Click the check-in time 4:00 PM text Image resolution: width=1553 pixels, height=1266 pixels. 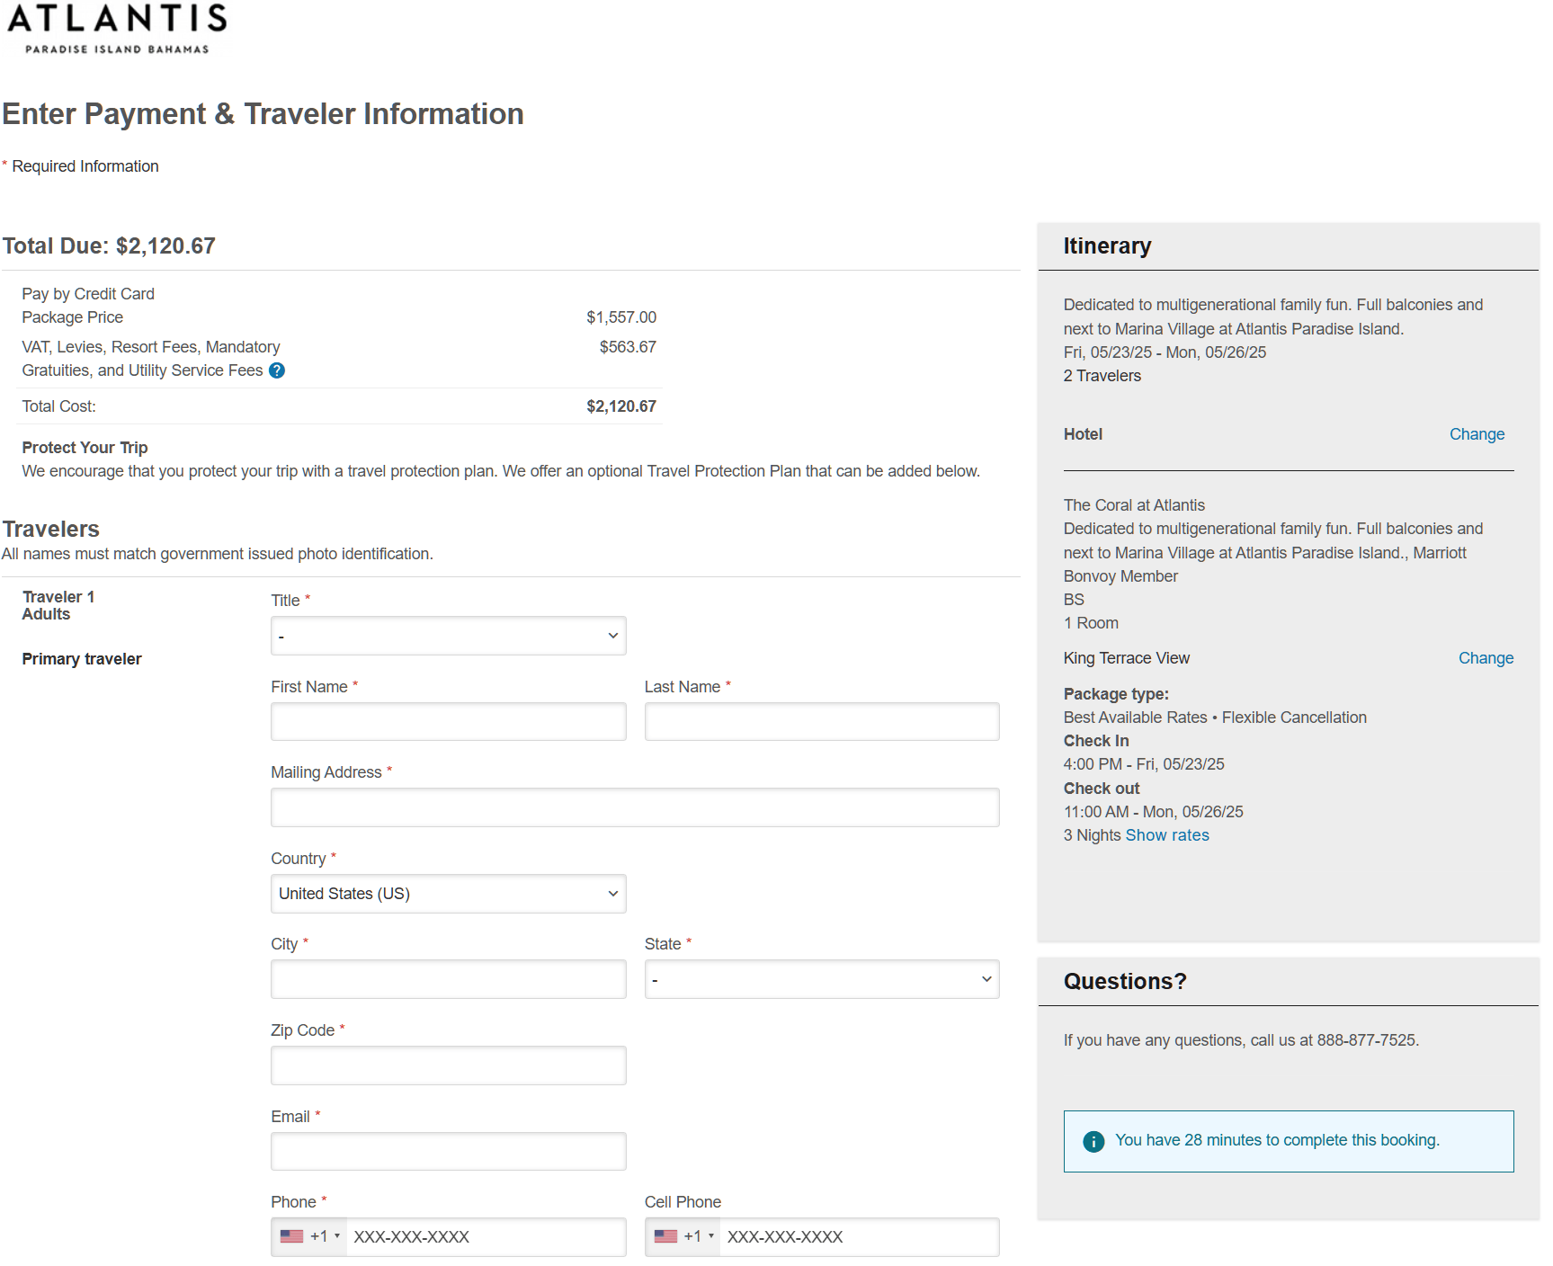[x=1144, y=764]
